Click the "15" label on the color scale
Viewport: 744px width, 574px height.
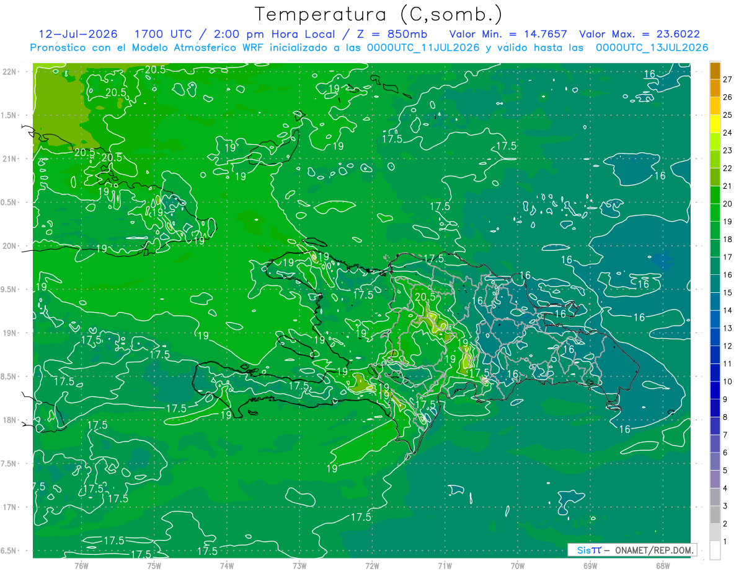[x=728, y=292]
